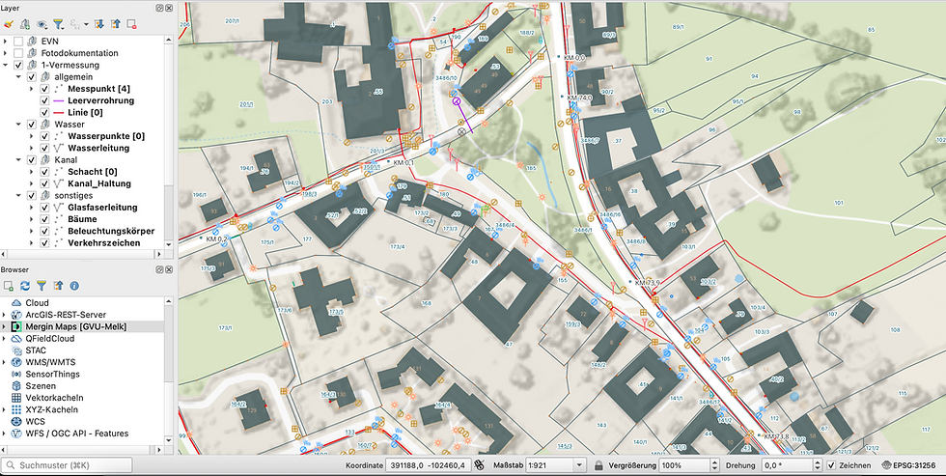Click the add selected layers icon in Browser
946x476 pixels.
pyautogui.click(x=9, y=286)
